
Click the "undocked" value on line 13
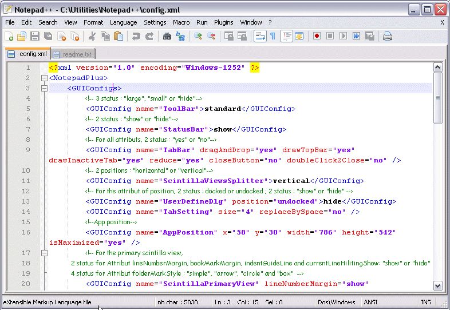click(x=295, y=201)
